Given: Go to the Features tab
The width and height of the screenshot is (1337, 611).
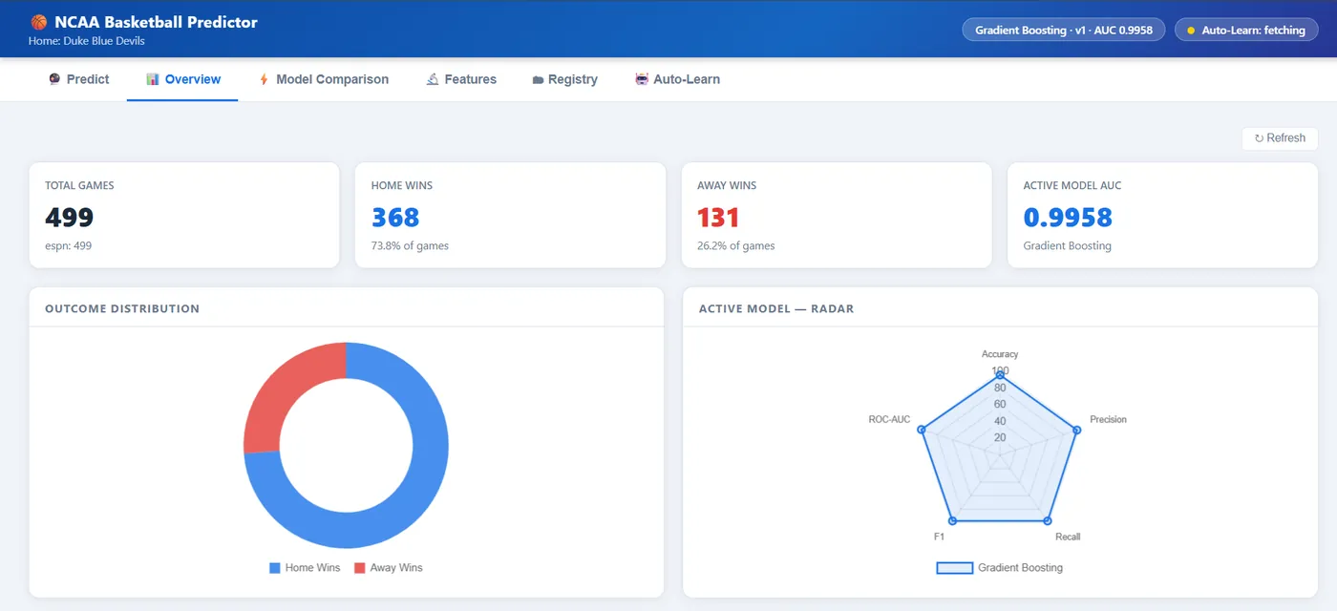Looking at the screenshot, I should click(x=461, y=79).
